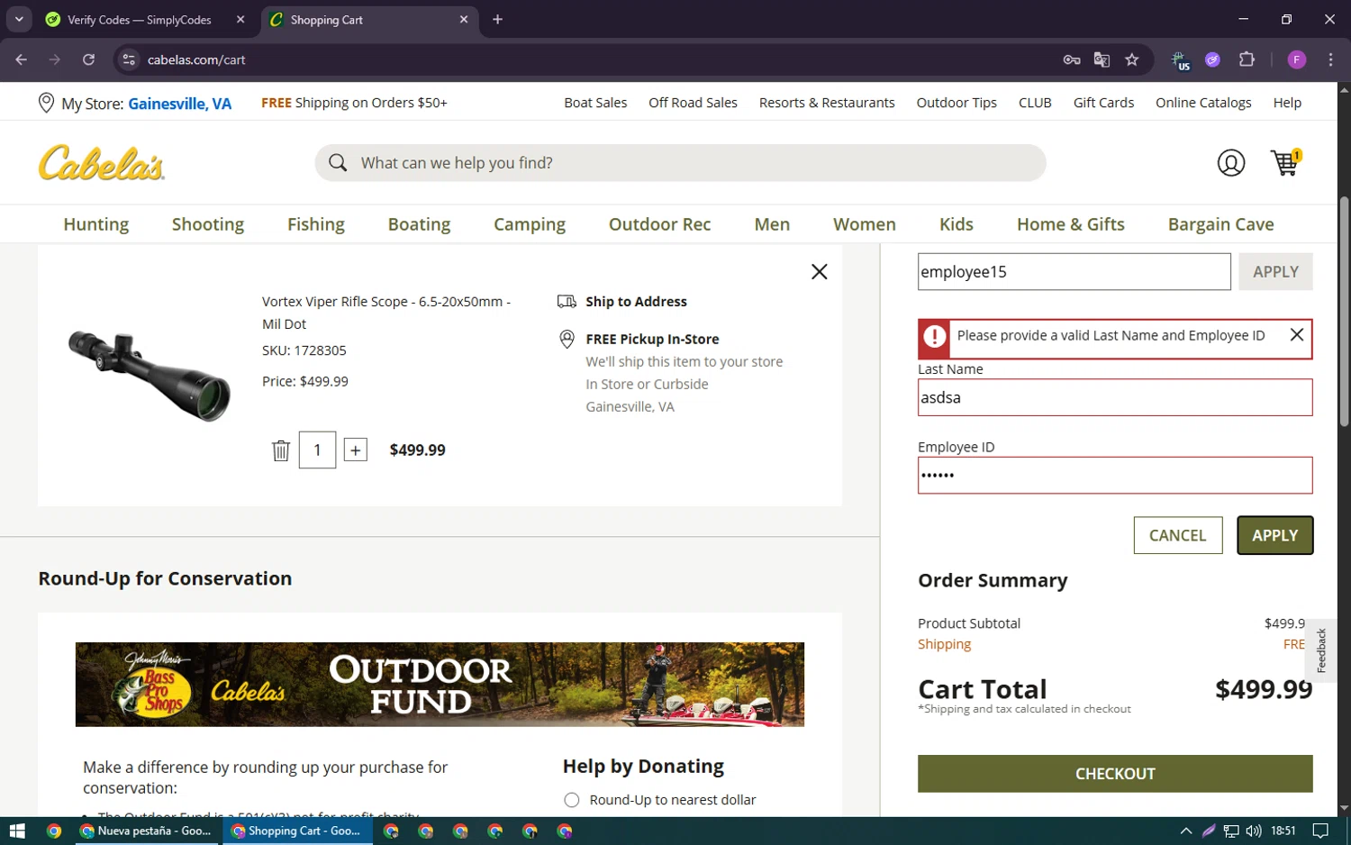Click the gray APPLY promo code button
Image resolution: width=1351 pixels, height=845 pixels.
[1275, 272]
